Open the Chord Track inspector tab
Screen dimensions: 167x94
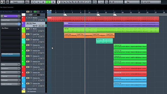tap(9, 20)
